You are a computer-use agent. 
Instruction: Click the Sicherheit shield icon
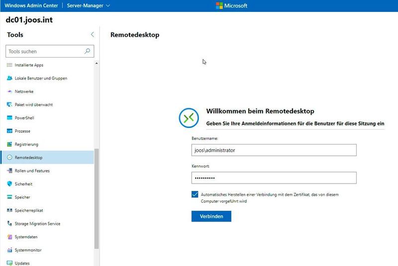[x=9, y=184]
